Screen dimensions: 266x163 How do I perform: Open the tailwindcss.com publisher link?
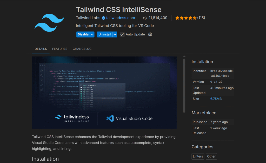point(121,18)
